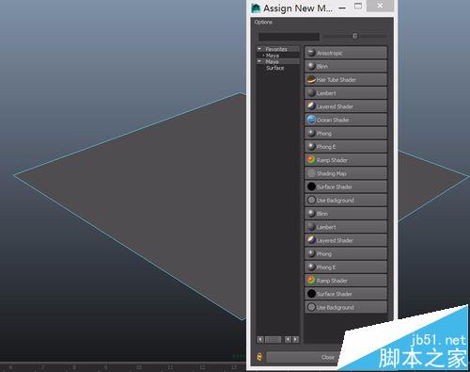470x372 pixels.
Task: Select the Anisotropic shader
Action: coord(346,53)
